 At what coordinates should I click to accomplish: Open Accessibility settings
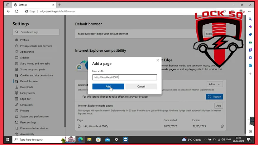tap(27, 134)
